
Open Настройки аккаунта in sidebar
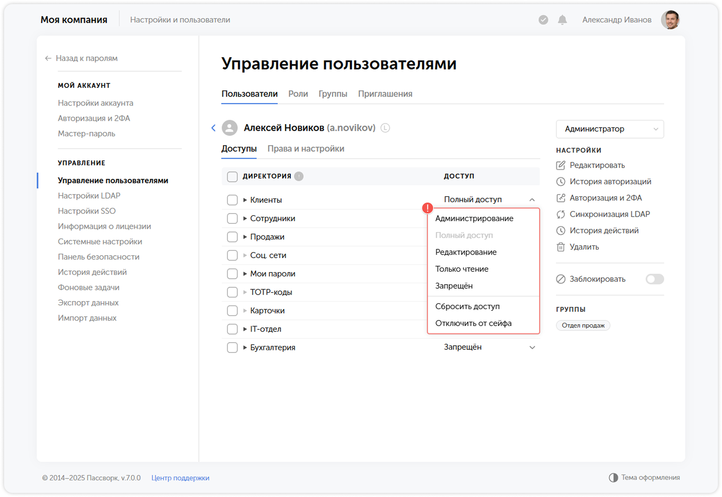tap(96, 103)
